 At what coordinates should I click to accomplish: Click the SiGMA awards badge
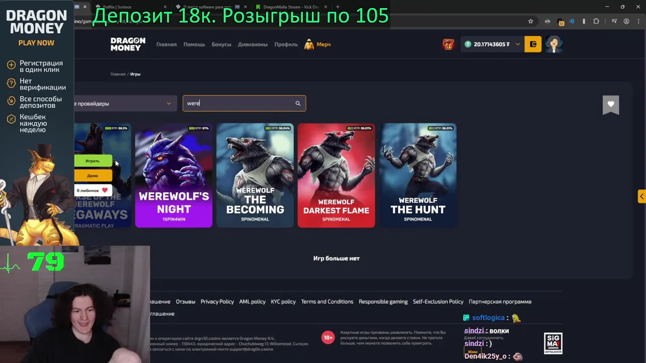(553, 343)
